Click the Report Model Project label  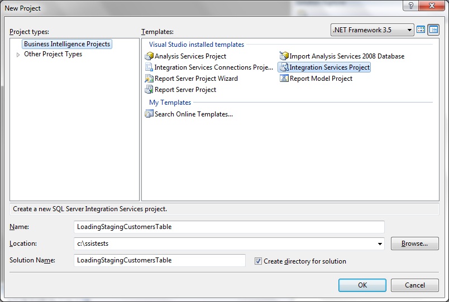point(321,79)
